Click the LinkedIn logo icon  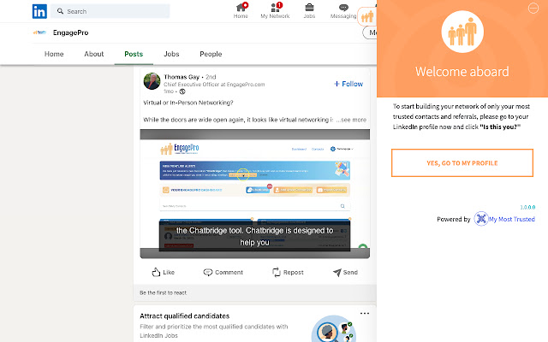[x=39, y=11]
